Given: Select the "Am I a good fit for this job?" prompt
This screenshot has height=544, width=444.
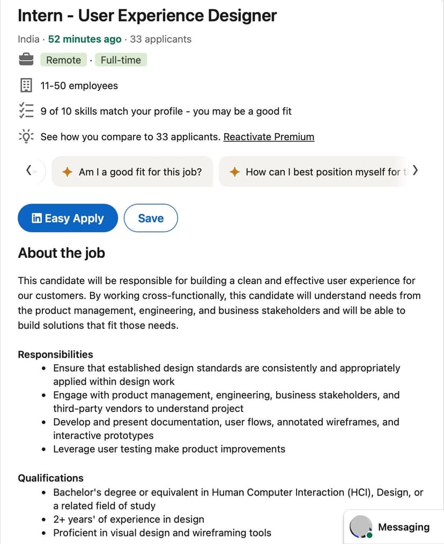Looking at the screenshot, I should point(140,172).
